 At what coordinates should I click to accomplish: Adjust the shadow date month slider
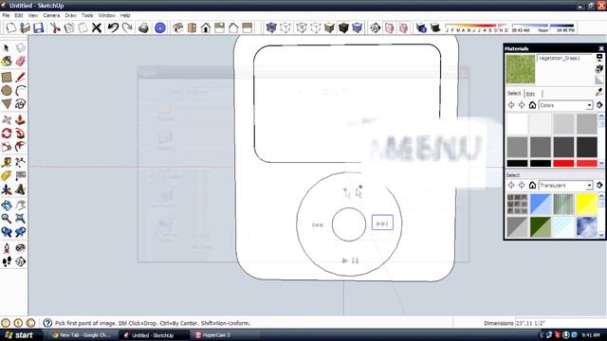click(x=476, y=27)
